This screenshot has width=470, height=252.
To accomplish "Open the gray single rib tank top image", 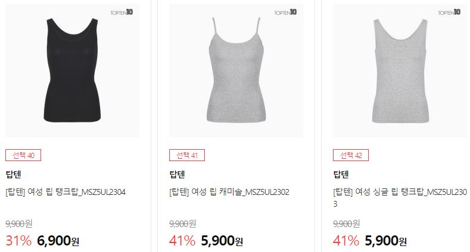I will pos(400,71).
